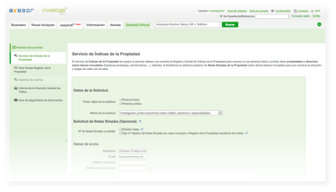Select Nota Simple Registro de la Propiedad item
Viewport: 336px width, 192px height.
tap(38, 70)
